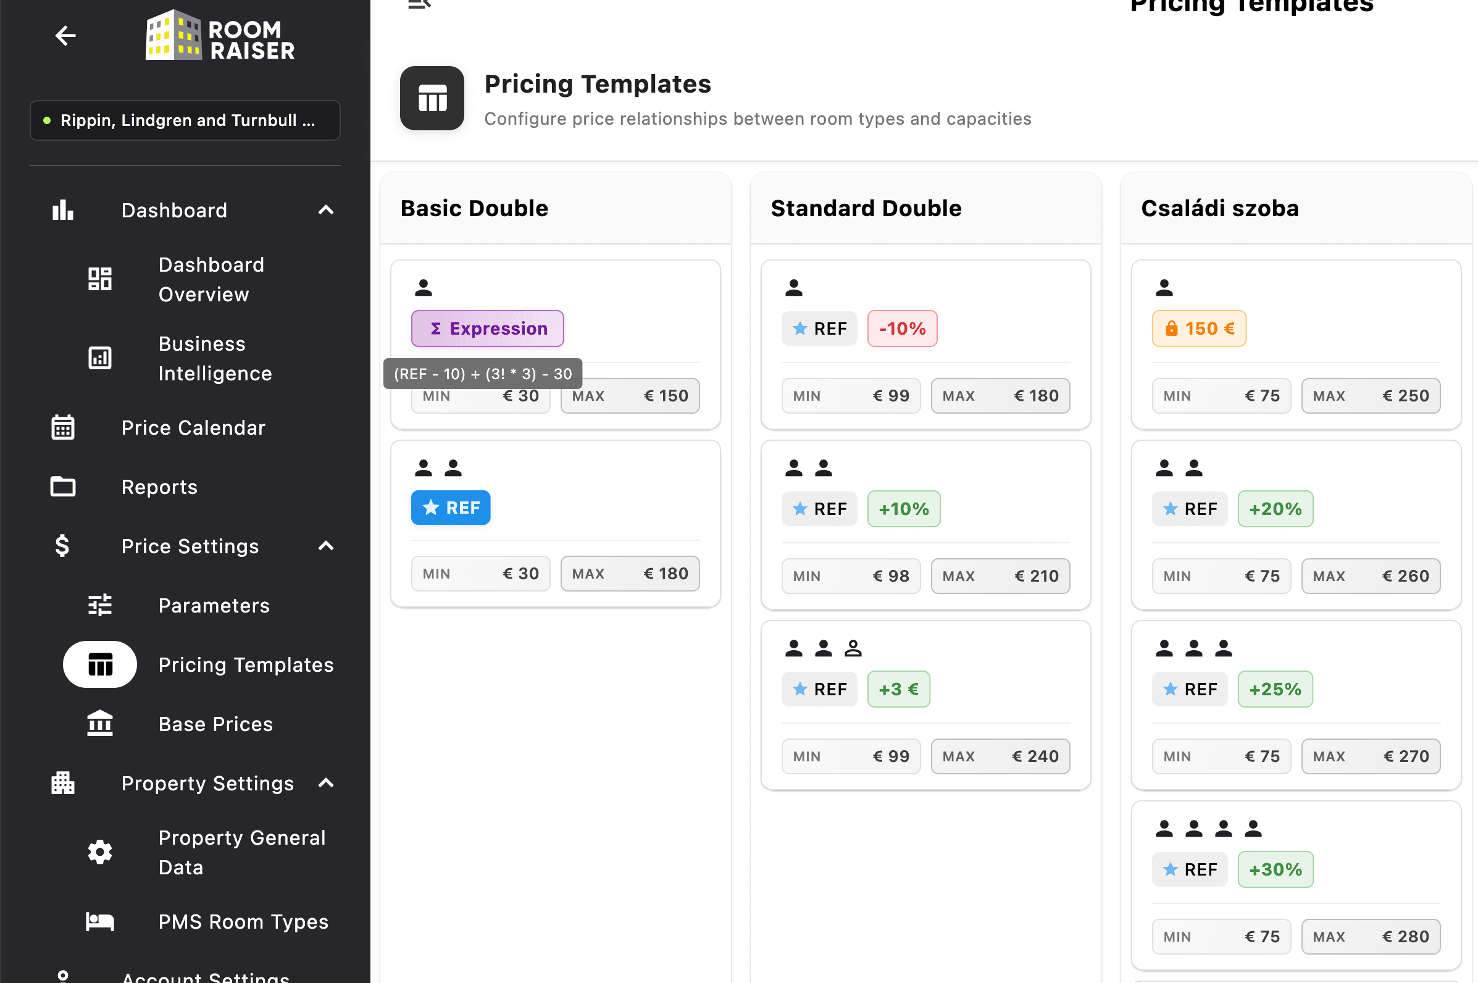Click the Base Prices bank icon

99,724
